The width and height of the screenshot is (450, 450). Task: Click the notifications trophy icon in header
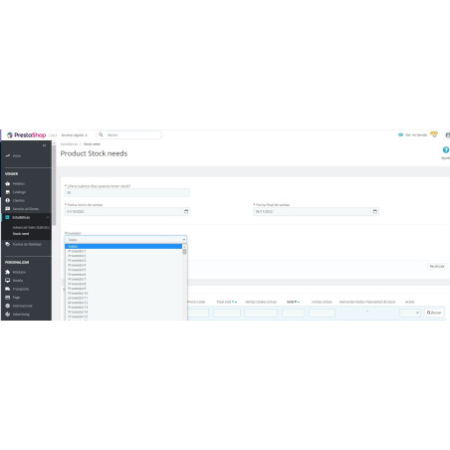click(x=434, y=134)
